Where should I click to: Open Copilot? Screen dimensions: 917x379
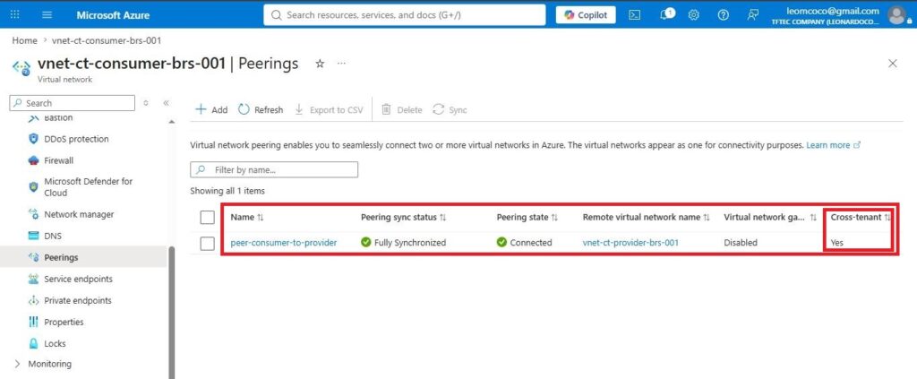[586, 15]
